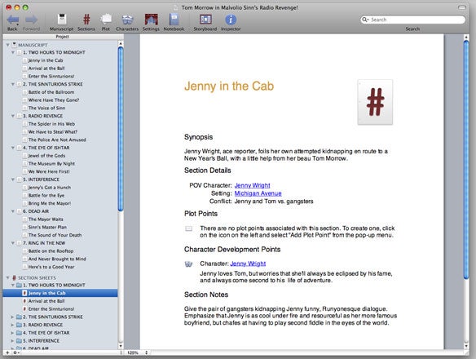Click the Forward arrow icon
This screenshot has height=359, width=476.
point(31,20)
